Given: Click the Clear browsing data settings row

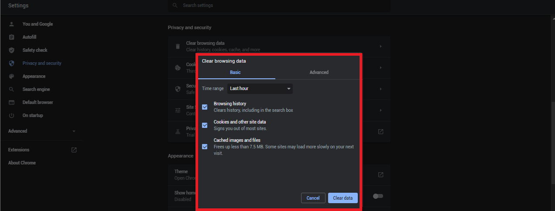Looking at the screenshot, I should point(279,46).
